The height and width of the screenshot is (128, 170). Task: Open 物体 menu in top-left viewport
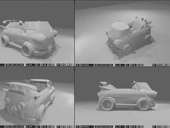tap(22, 65)
